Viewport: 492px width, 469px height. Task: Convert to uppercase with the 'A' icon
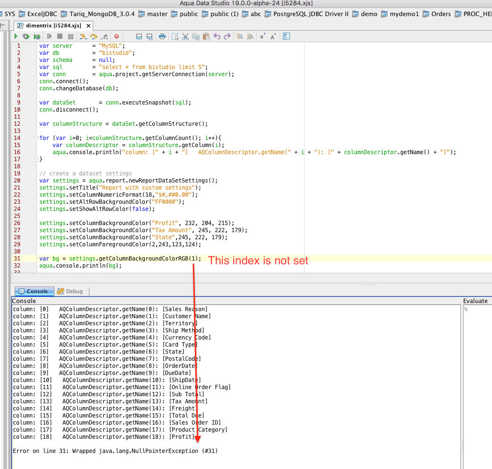tap(273, 36)
